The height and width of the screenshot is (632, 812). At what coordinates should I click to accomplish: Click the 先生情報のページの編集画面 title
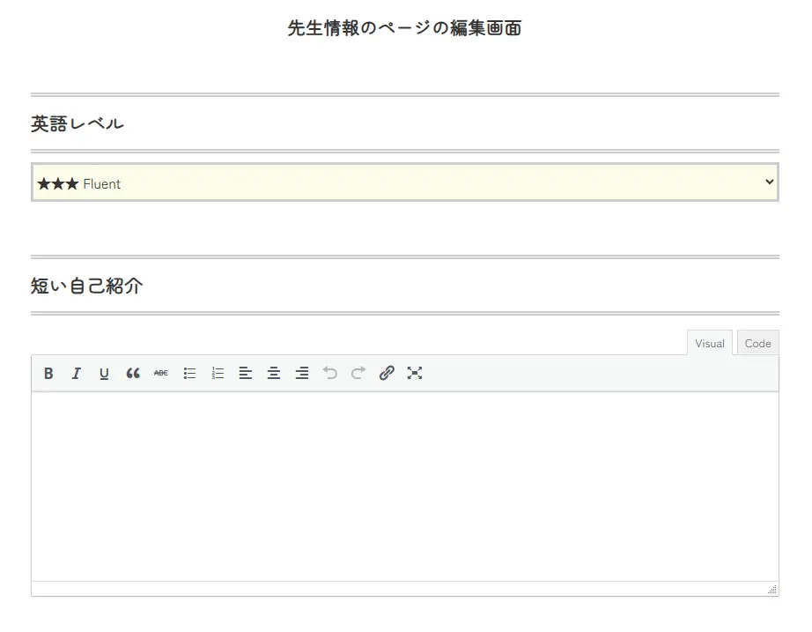[x=404, y=28]
